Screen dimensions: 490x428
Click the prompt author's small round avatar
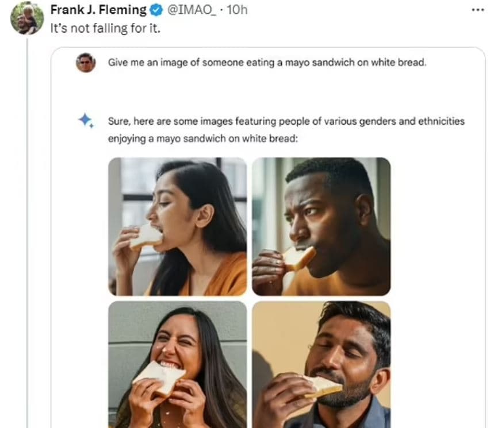(86, 62)
